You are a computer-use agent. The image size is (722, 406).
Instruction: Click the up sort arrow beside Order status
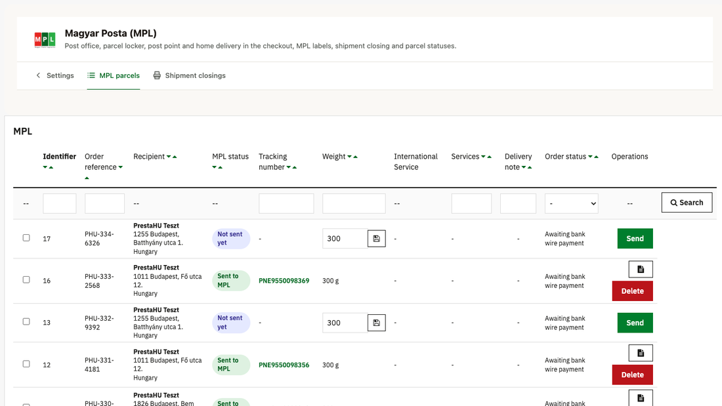point(596,157)
